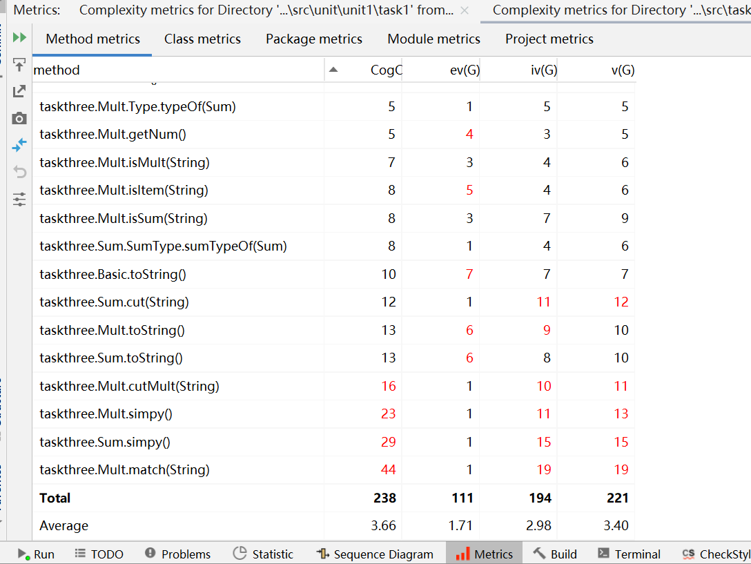Click the open-in-external-window arrow icon
This screenshot has width=751, height=564.
pyautogui.click(x=19, y=91)
